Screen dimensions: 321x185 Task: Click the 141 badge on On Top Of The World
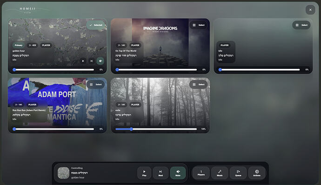(121, 45)
